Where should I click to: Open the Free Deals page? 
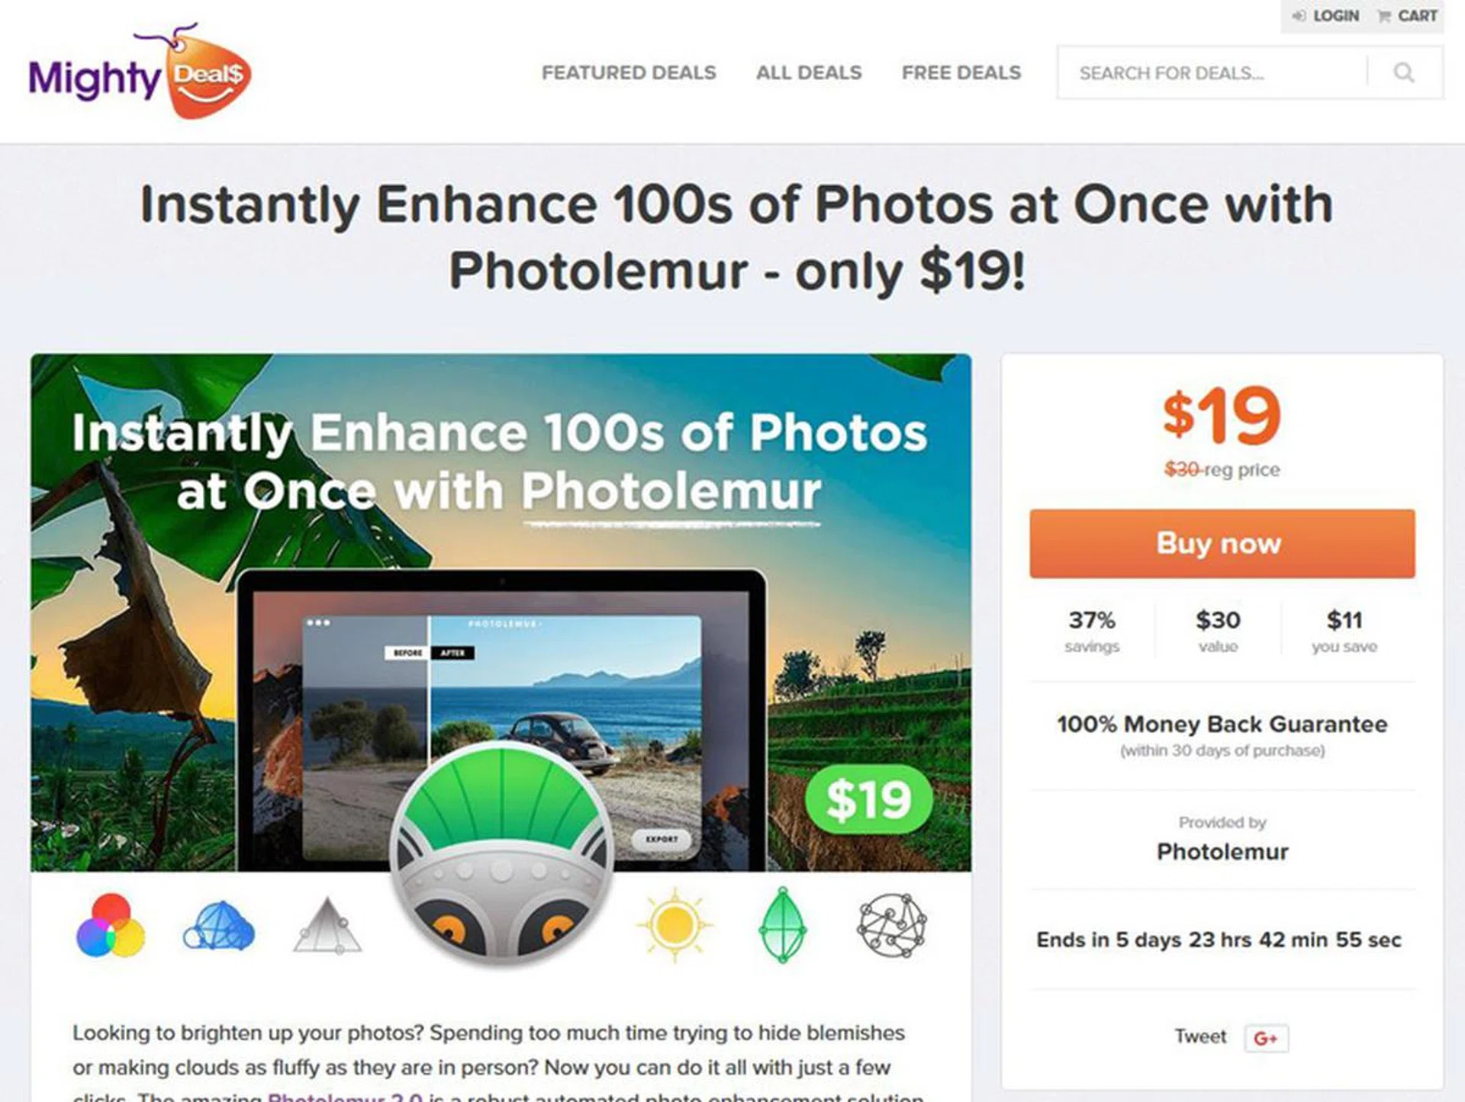(961, 72)
